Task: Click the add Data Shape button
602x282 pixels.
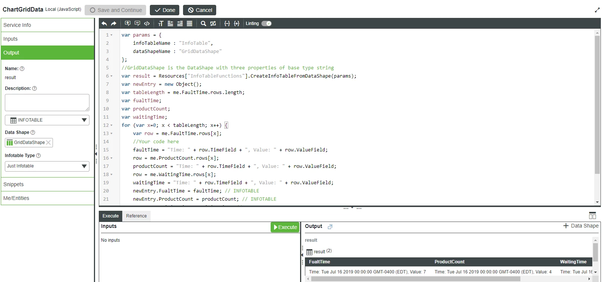Action: [x=581, y=226]
